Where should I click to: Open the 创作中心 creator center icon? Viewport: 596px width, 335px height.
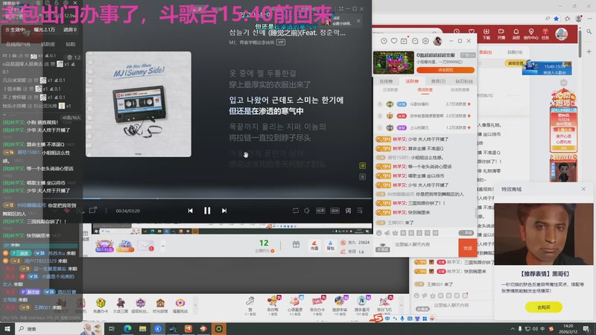530,33
